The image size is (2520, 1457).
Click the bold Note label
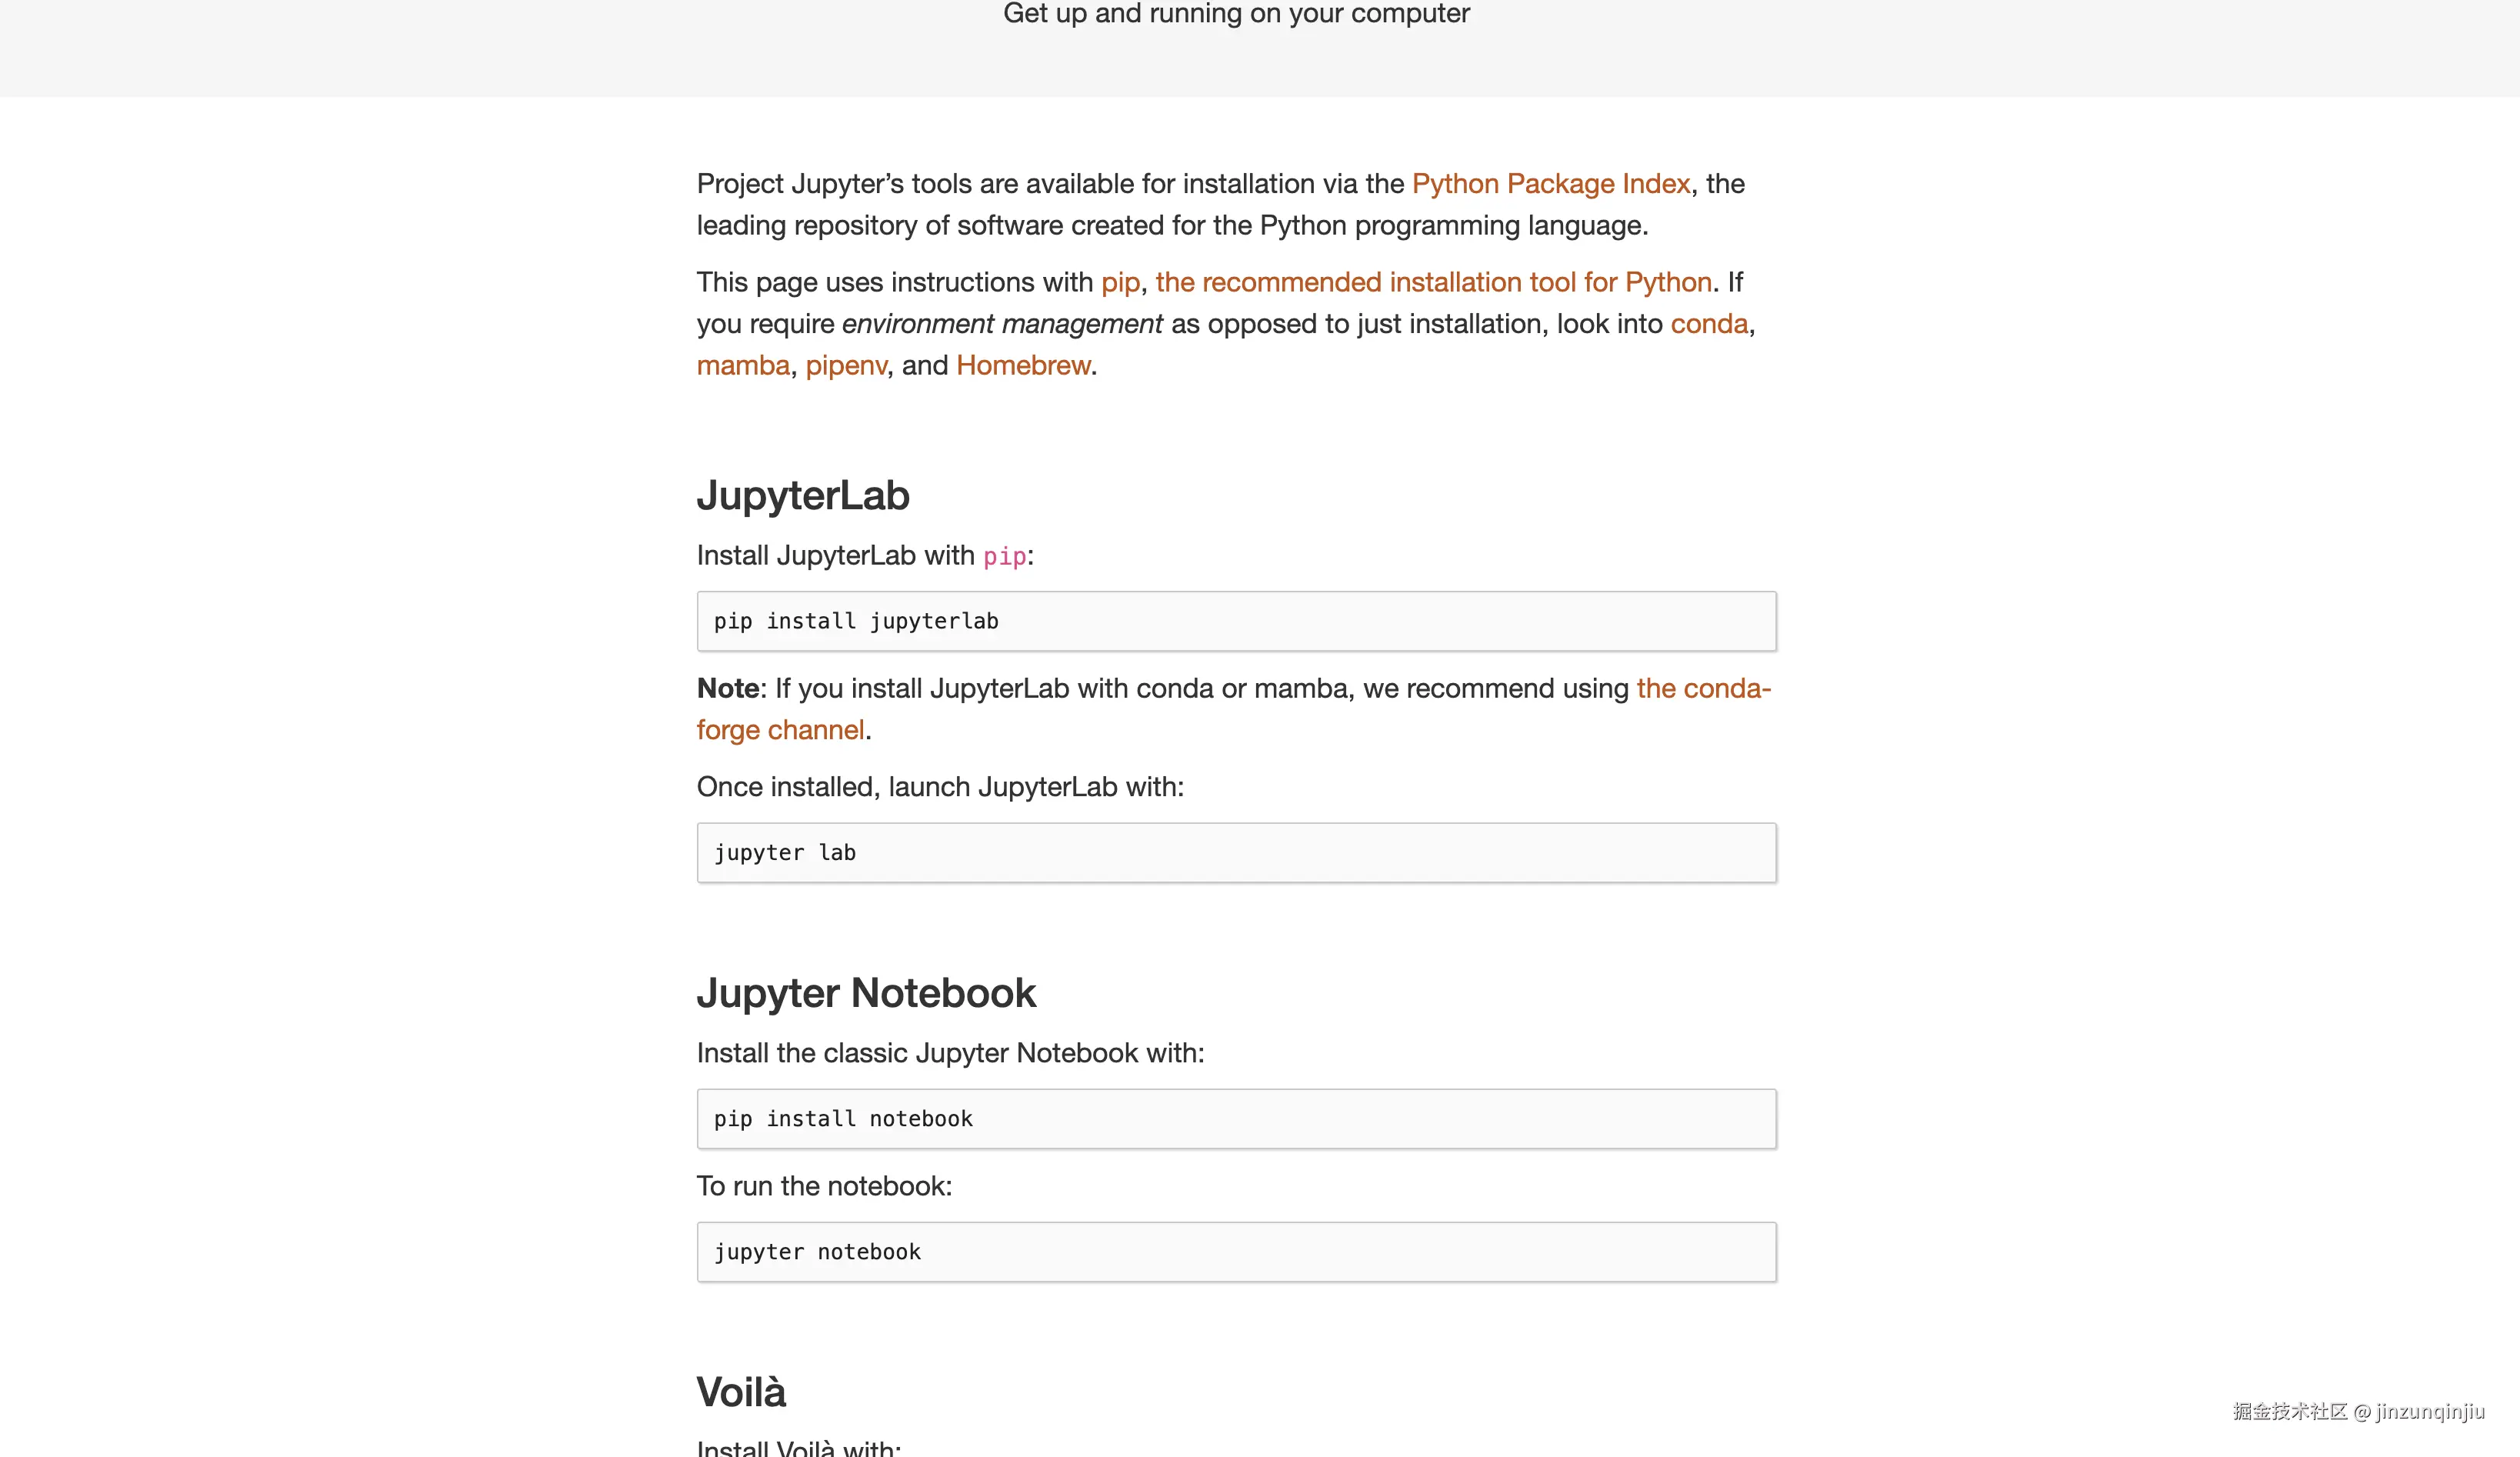point(728,689)
